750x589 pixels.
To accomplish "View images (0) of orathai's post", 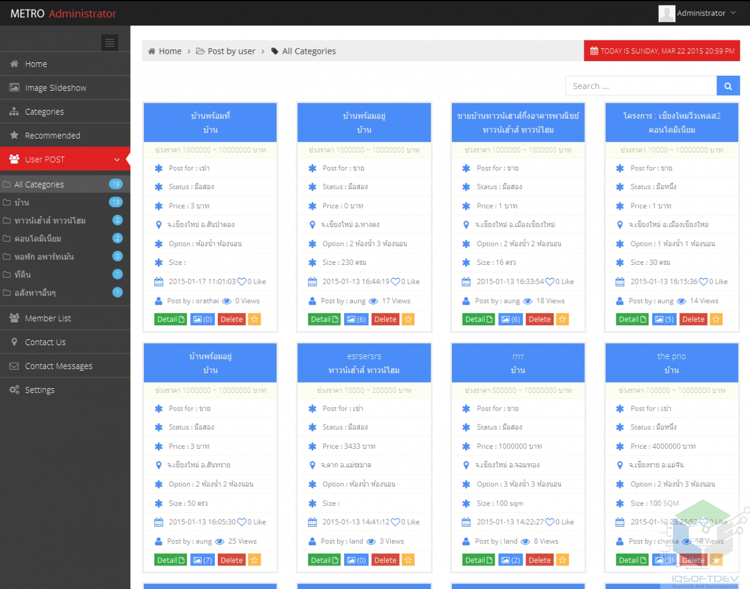I will click(202, 319).
